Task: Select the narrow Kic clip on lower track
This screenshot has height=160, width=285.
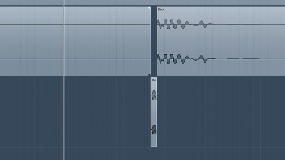Action: point(154,112)
